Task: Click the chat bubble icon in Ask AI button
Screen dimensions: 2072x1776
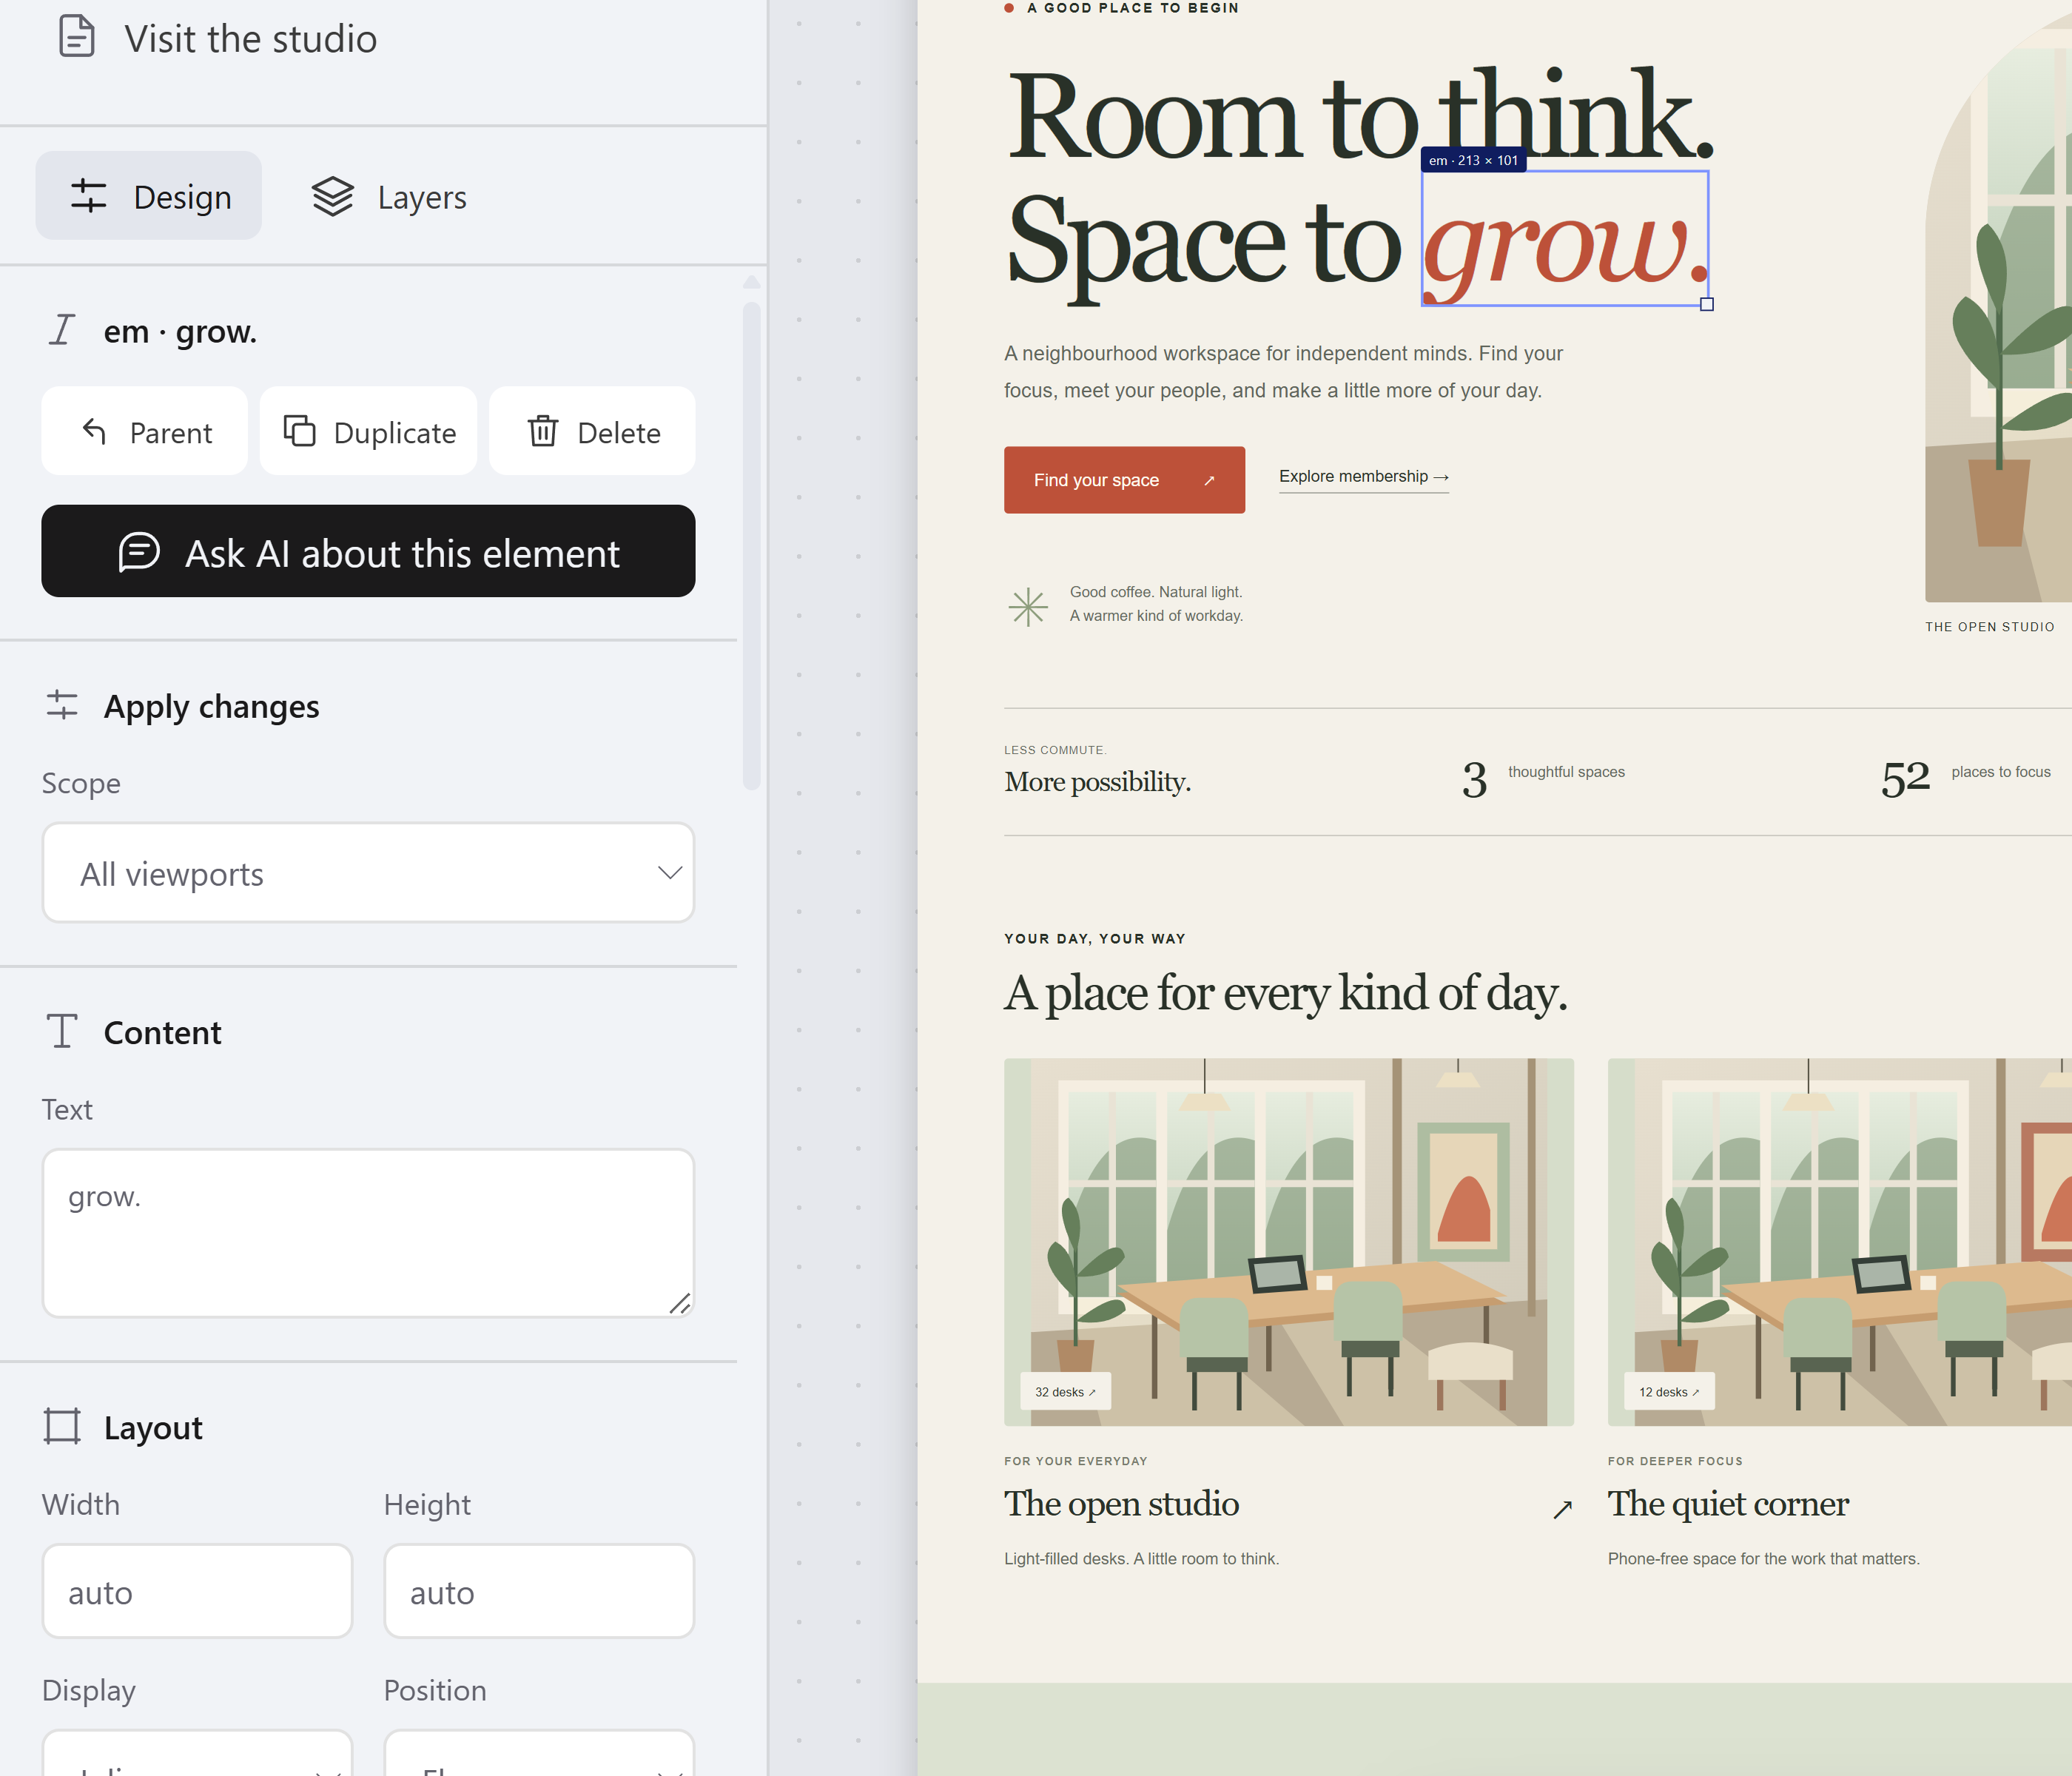Action: click(139, 552)
